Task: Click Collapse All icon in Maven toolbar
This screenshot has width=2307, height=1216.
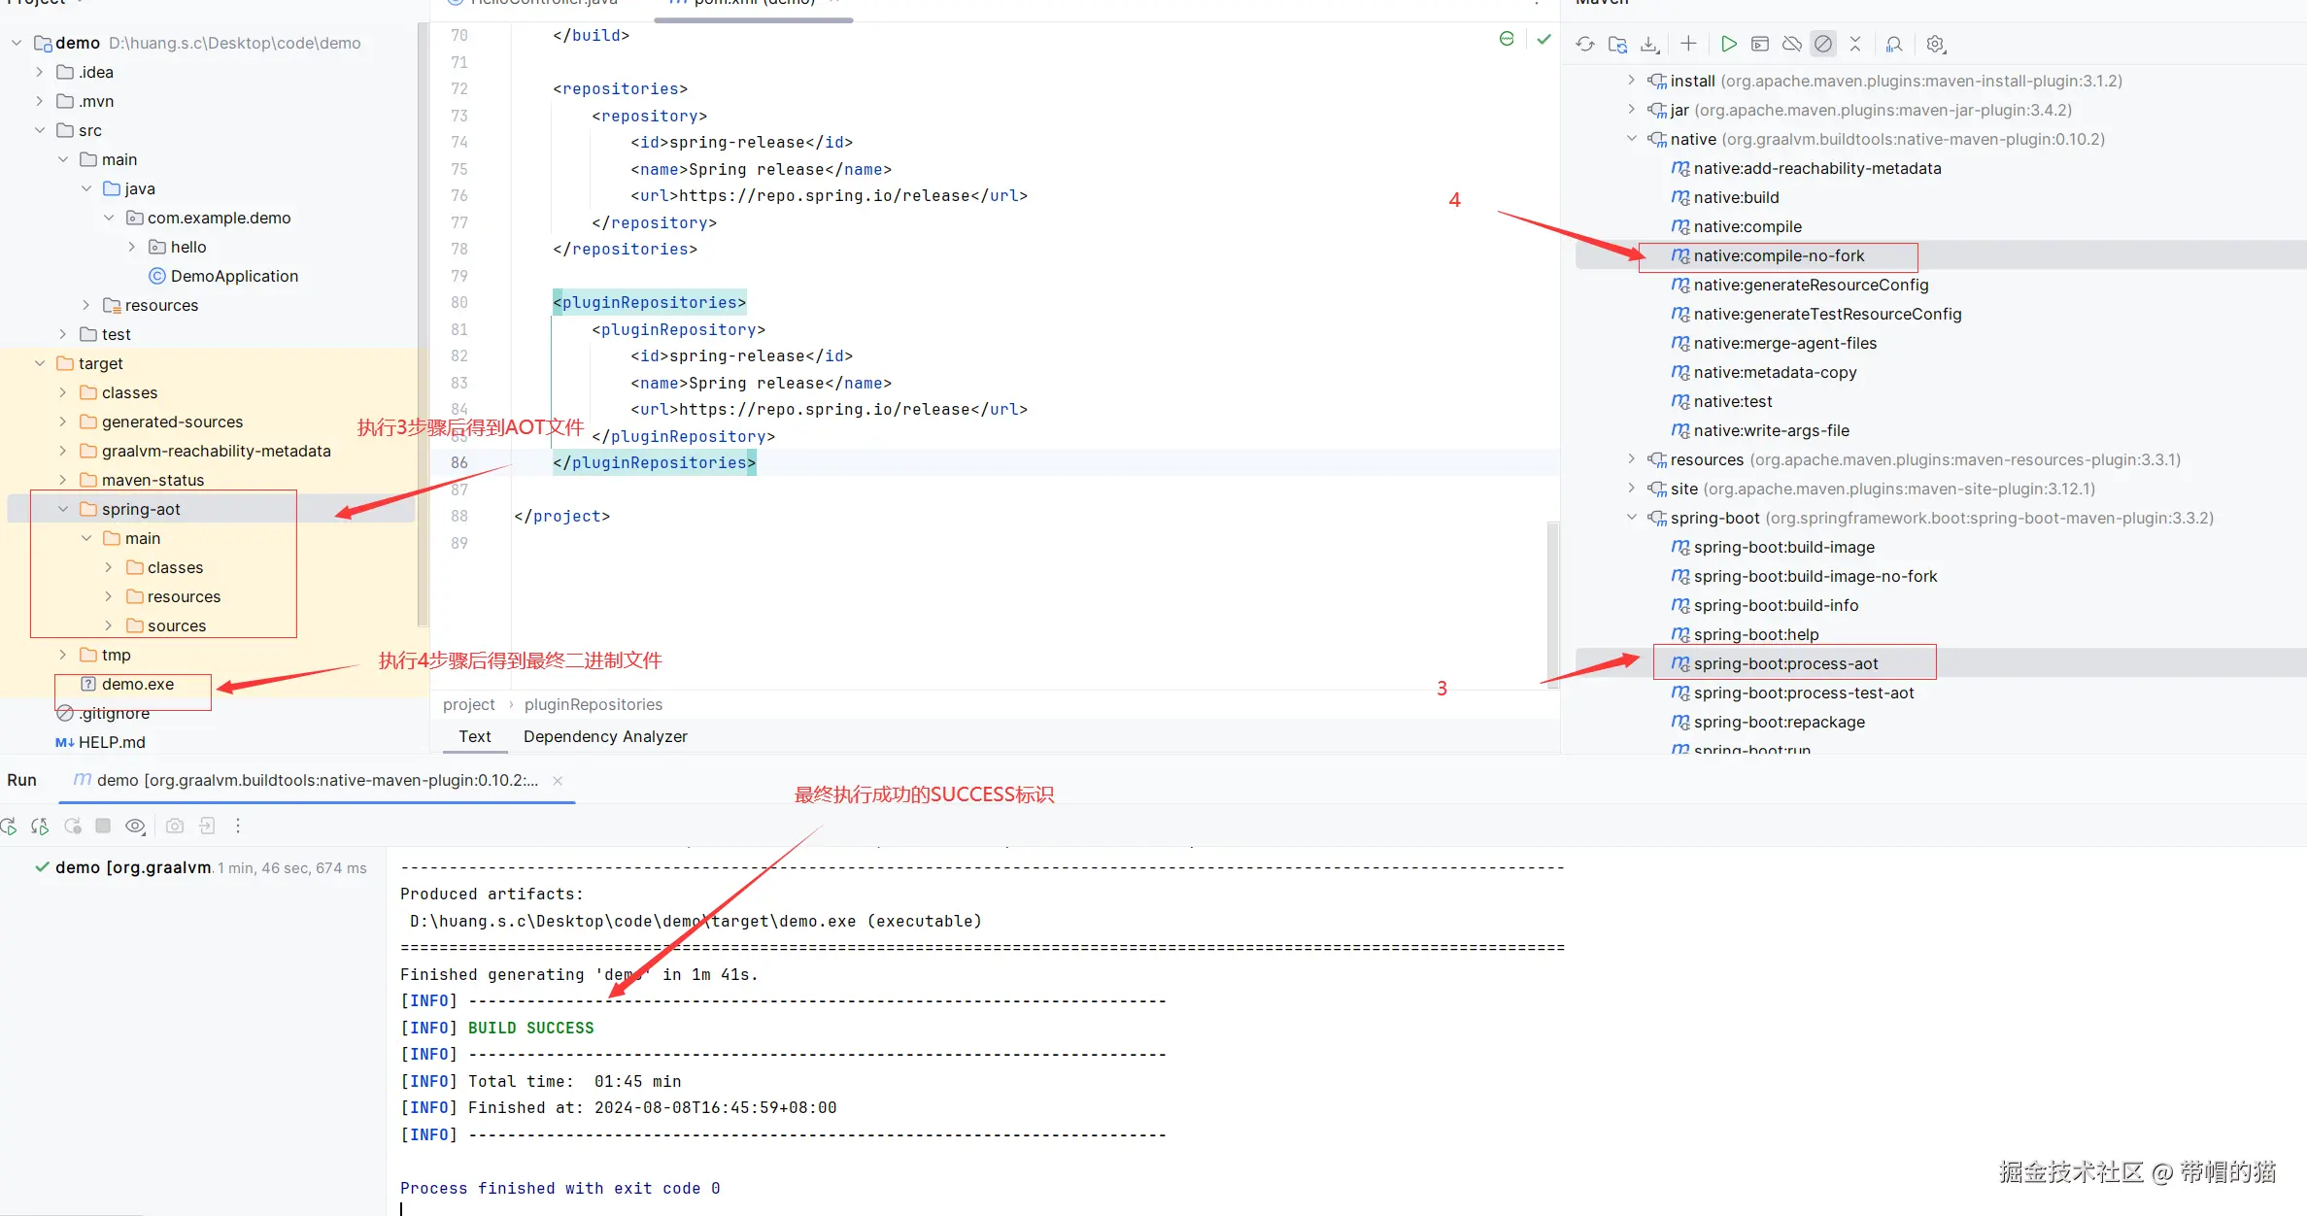Action: 1855,44
